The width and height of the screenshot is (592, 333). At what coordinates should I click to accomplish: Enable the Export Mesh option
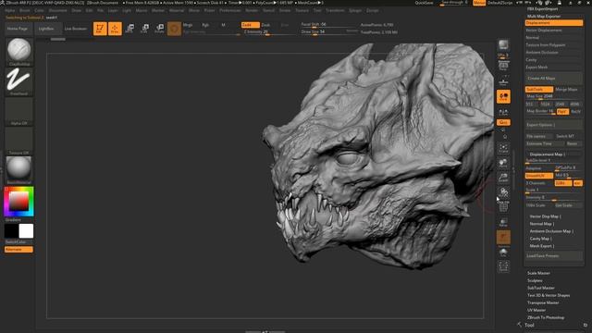click(553, 68)
